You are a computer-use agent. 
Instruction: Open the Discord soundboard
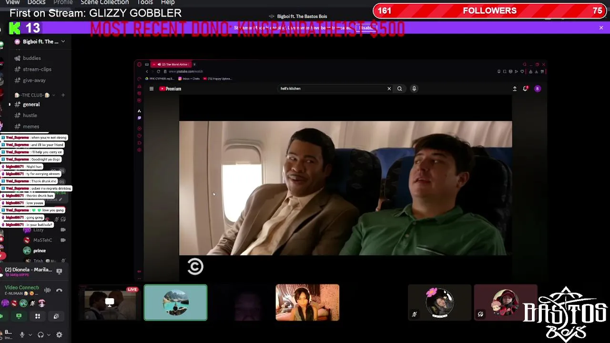click(x=56, y=316)
